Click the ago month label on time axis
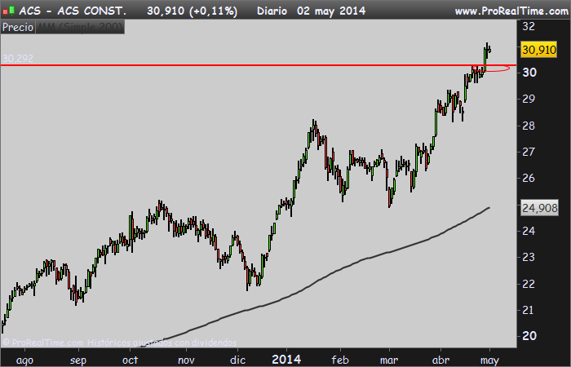This screenshot has width=571, height=367. point(25,360)
